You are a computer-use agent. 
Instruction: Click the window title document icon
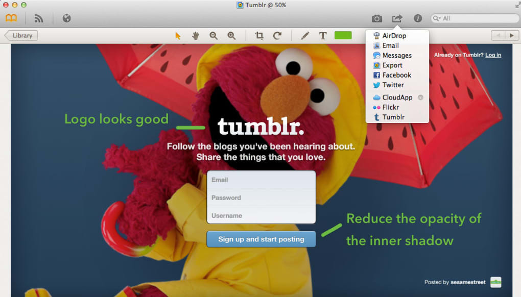(240, 5)
